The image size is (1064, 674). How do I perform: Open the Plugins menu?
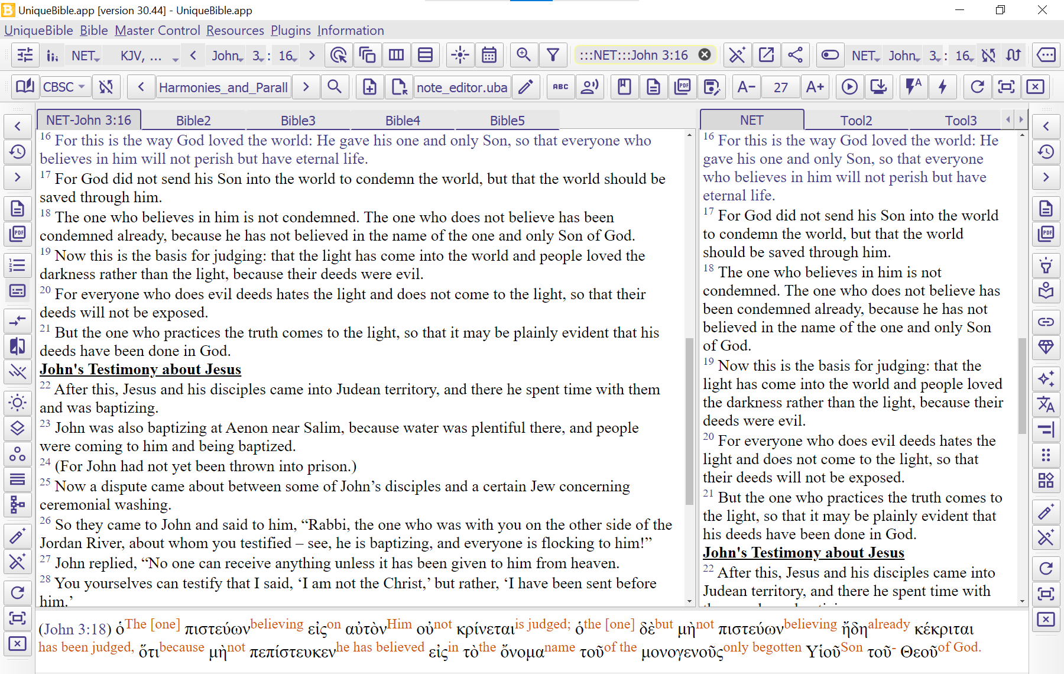[x=291, y=30]
